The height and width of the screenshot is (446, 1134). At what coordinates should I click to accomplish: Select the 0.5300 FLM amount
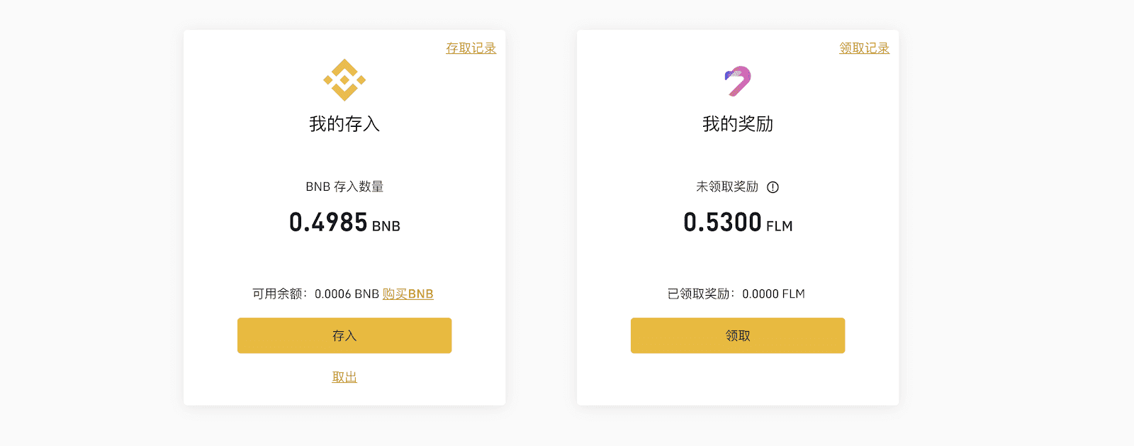[x=738, y=223]
